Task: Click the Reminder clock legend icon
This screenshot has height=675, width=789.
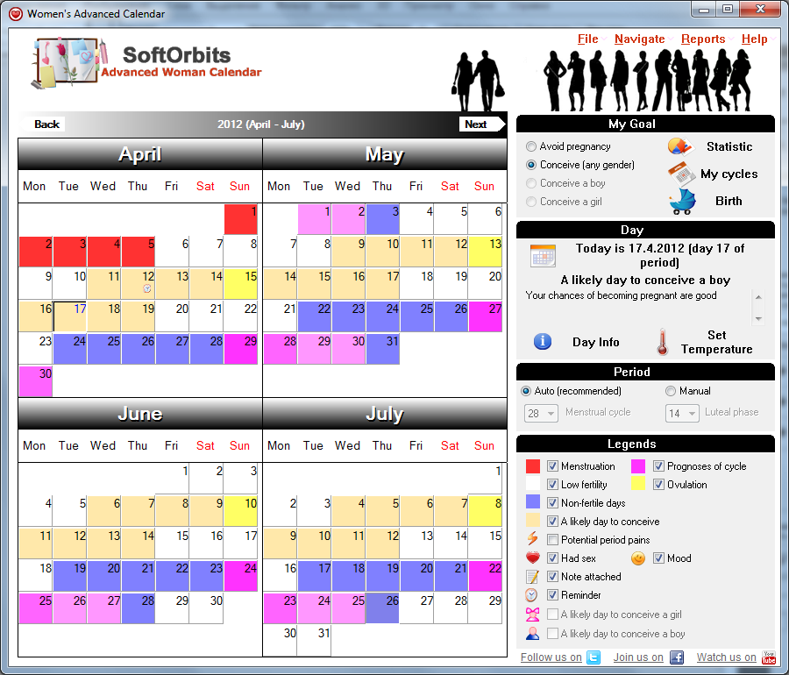Action: [x=531, y=595]
